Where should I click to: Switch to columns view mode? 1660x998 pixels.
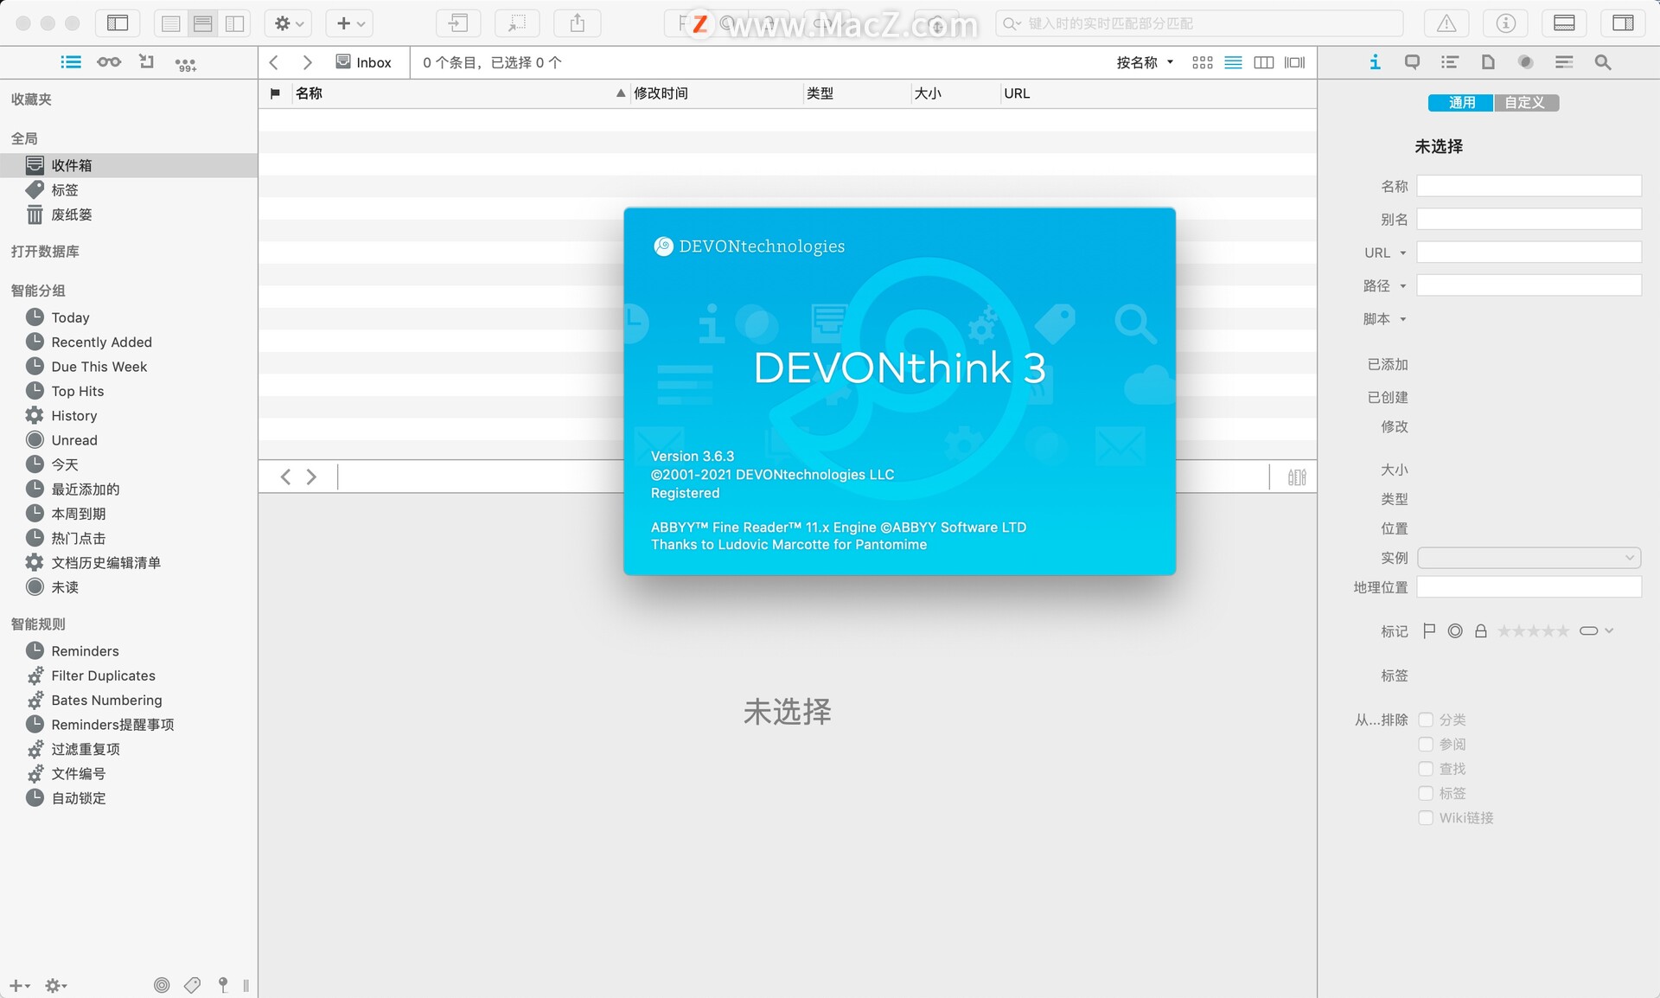[x=1263, y=62]
